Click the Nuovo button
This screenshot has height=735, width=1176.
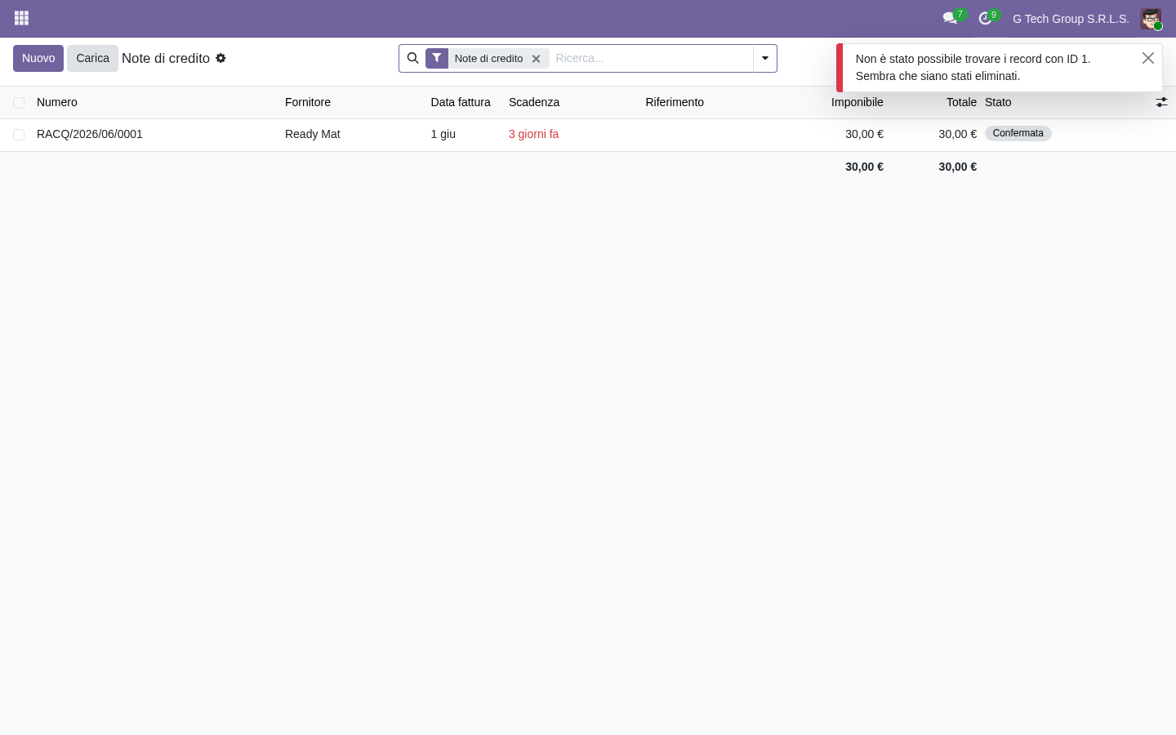[38, 58]
